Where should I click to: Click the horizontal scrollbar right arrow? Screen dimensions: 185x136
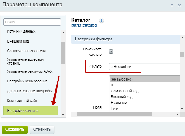[x=177, y=114]
